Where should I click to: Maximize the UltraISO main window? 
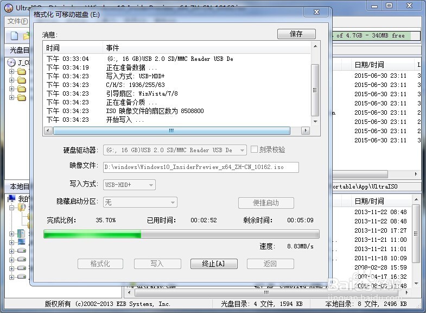(389, 6)
